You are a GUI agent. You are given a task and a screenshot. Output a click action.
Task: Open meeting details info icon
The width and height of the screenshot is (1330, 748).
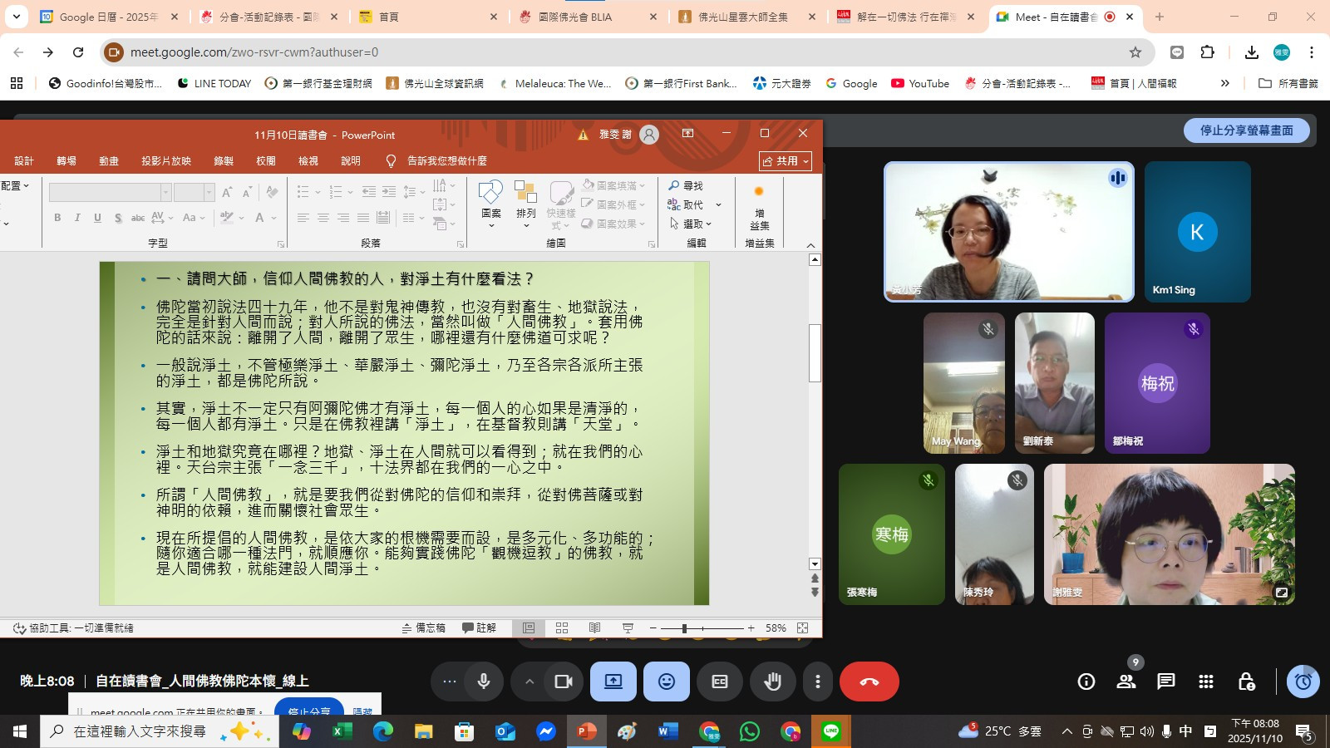pyautogui.click(x=1086, y=682)
